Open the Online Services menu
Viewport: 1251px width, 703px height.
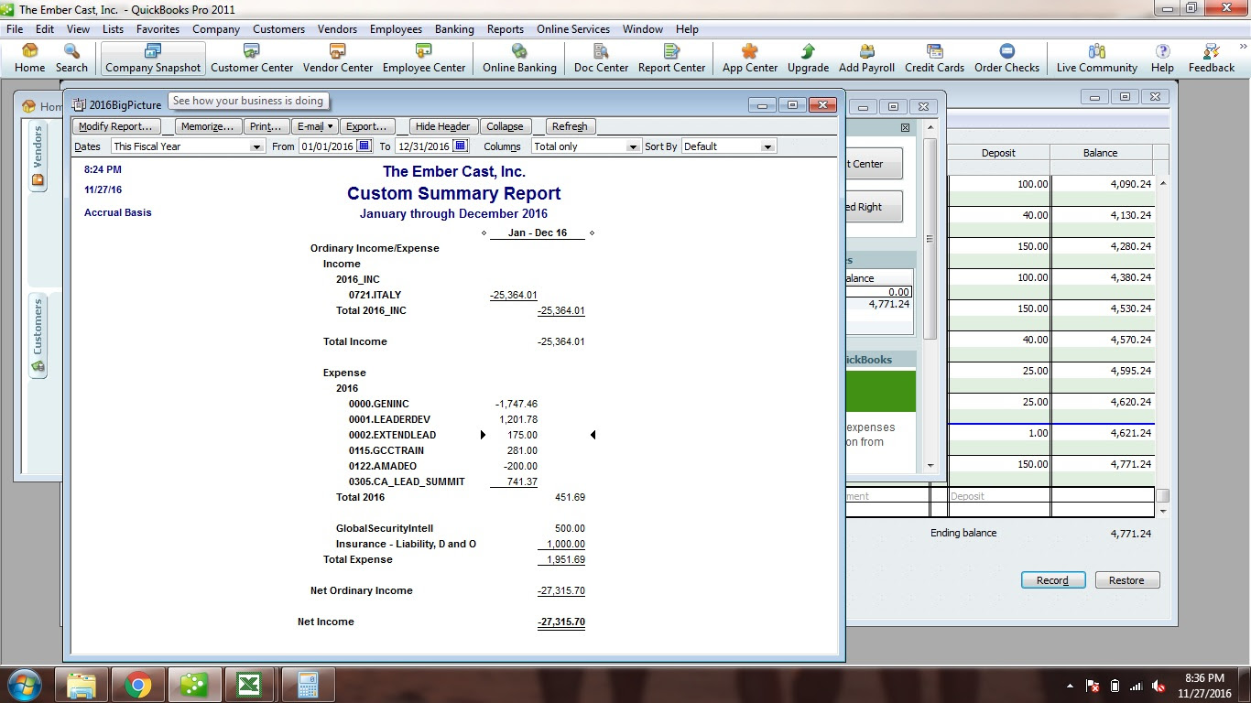point(573,29)
